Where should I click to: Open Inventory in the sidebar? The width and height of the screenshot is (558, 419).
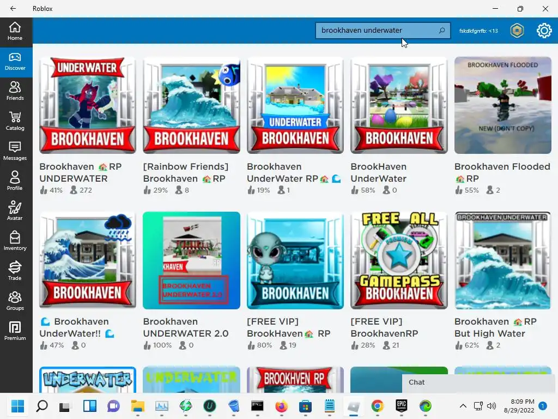tap(15, 241)
